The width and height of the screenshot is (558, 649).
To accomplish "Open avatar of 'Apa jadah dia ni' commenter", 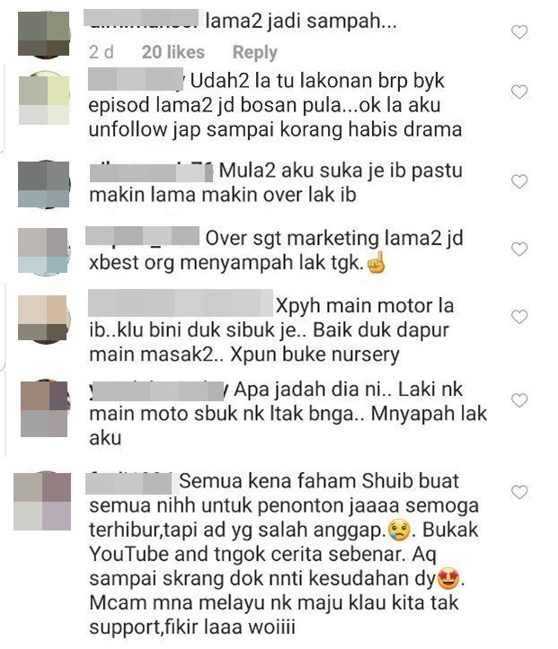I will pyautogui.click(x=45, y=408).
